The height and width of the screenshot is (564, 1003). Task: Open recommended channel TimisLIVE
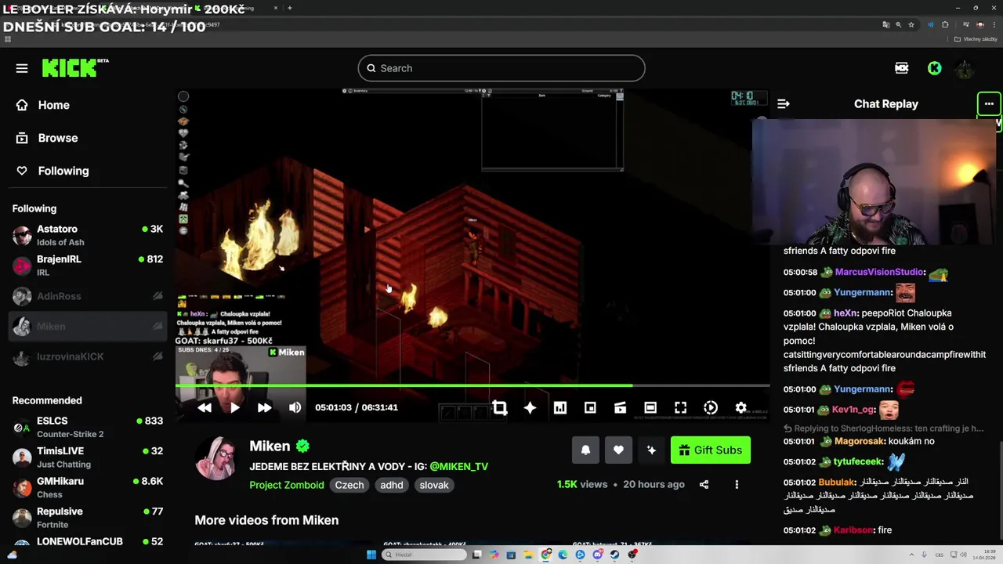pos(88,457)
